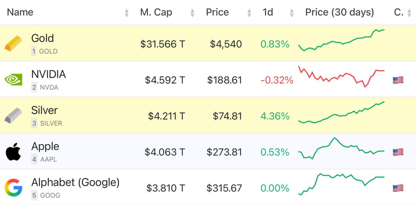The width and height of the screenshot is (416, 205).
Task: Click the Google G logo icon
Action: coord(13,188)
